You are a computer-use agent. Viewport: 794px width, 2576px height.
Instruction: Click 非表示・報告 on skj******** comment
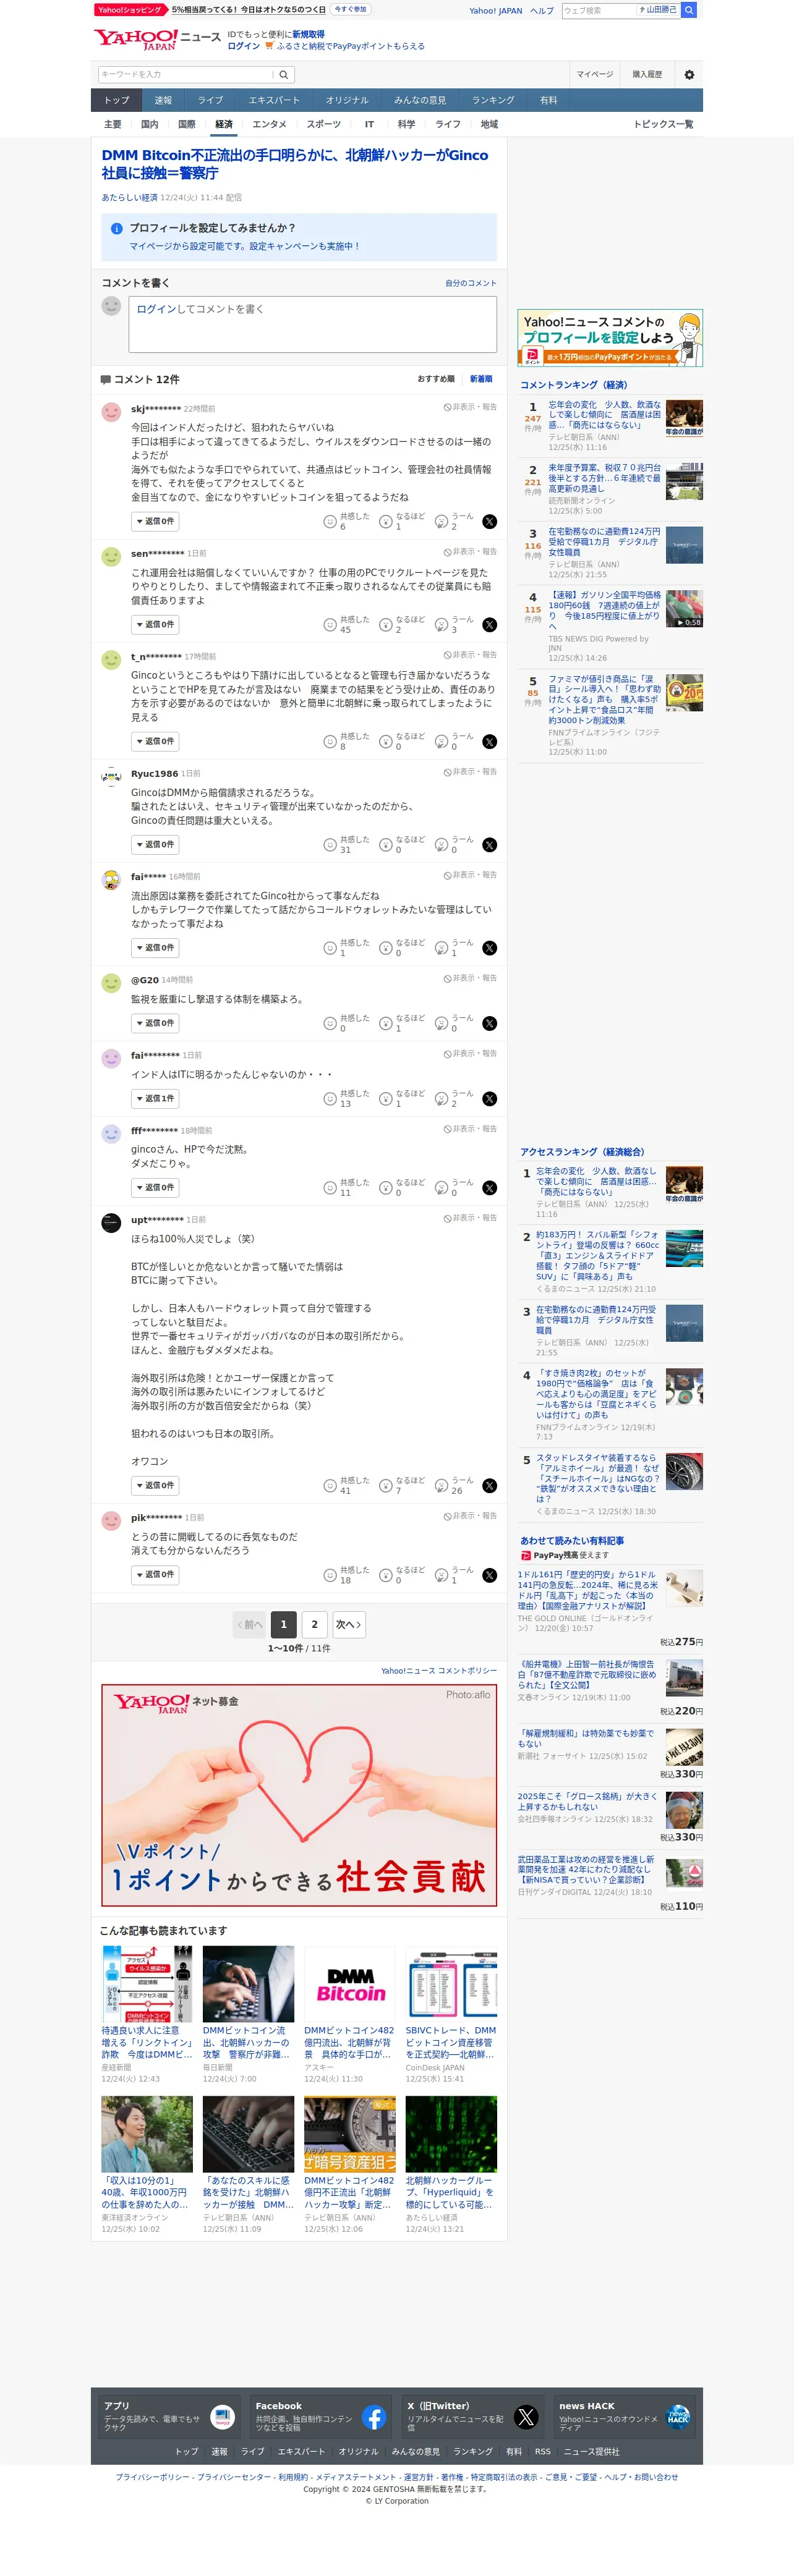point(470,408)
